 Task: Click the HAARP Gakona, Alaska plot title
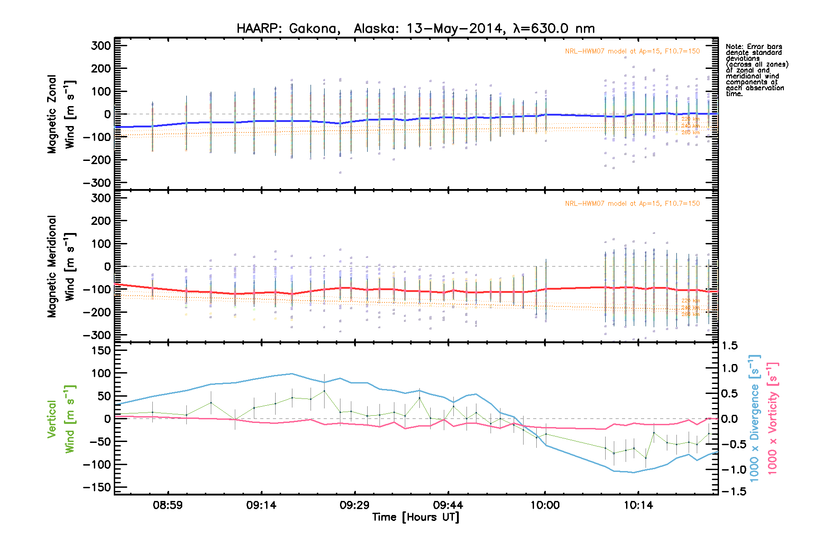[415, 29]
